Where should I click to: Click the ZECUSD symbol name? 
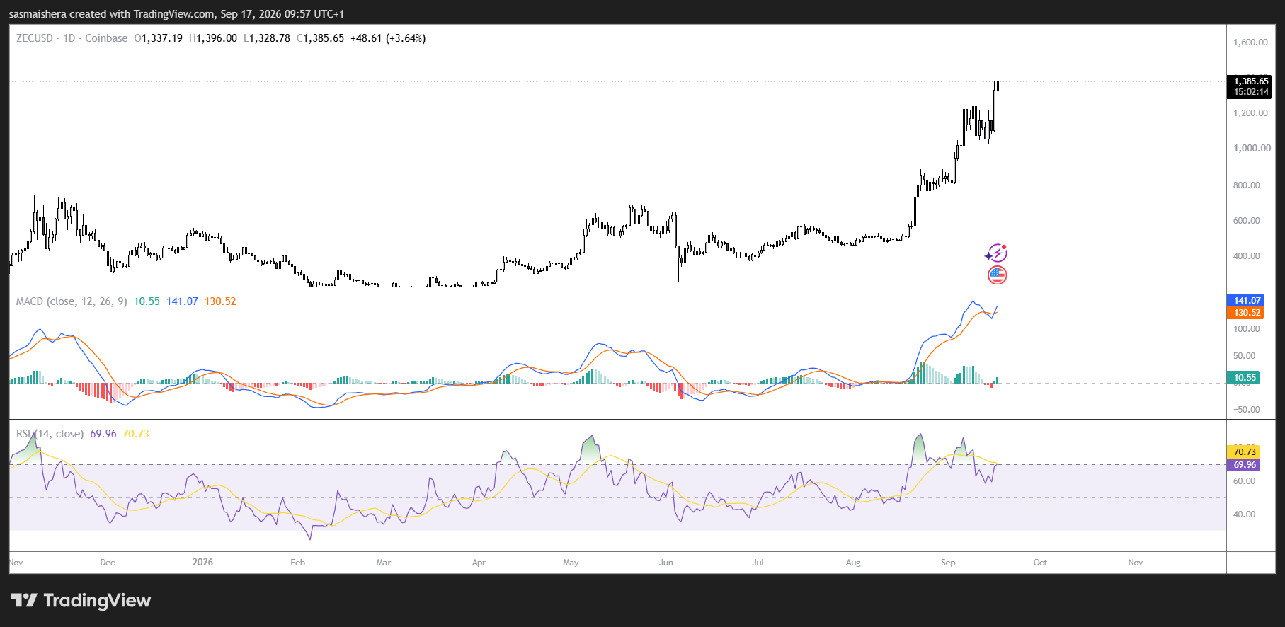[35, 38]
